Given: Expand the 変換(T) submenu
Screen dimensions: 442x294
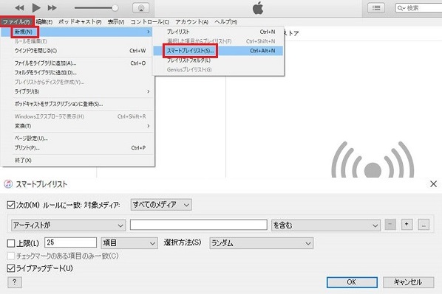Looking at the screenshot, I should pyautogui.click(x=77, y=126).
